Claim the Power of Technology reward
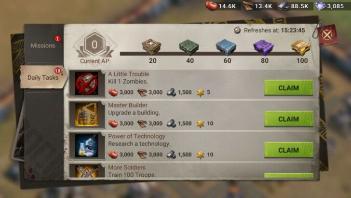Screen dimensions: 351x198 [288, 150]
